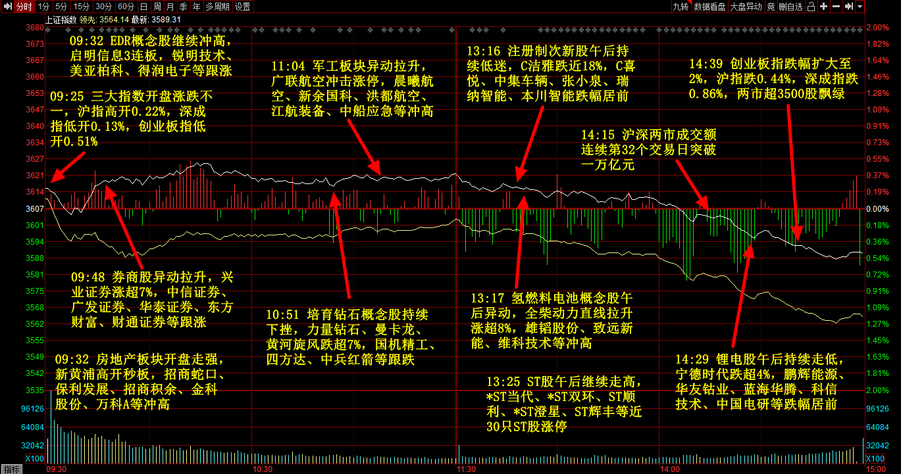The height and width of the screenshot is (474, 901).
Task: Click the 大盘异动 market movement button
Action: coord(746,7)
